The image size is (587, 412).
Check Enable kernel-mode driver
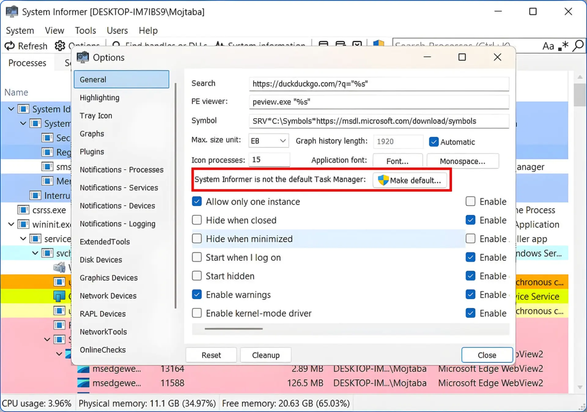(x=197, y=313)
